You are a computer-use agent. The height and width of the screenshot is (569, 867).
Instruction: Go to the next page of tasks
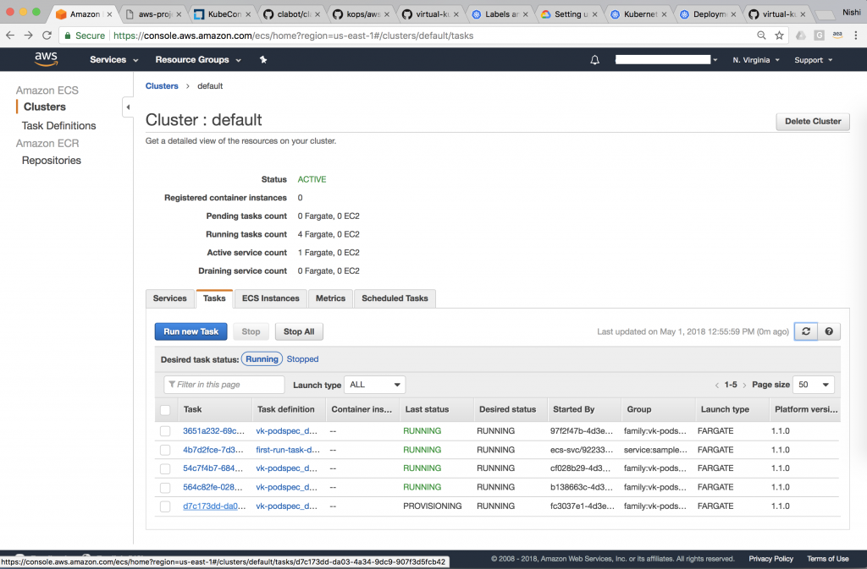click(x=744, y=386)
